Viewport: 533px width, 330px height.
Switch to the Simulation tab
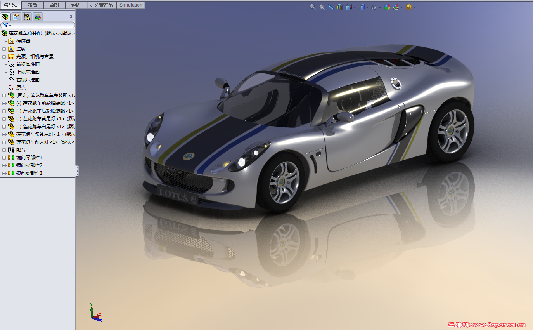(x=131, y=5)
